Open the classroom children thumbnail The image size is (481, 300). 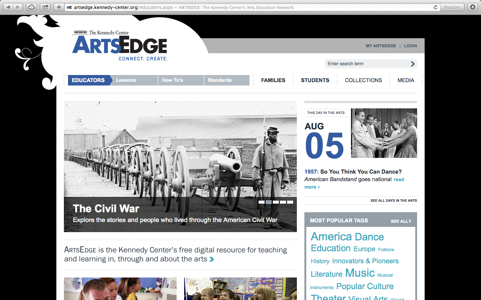click(240, 289)
